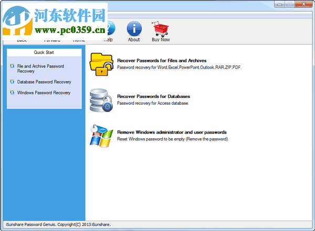Click bullet icon beside File and Archive
This screenshot has width=315, height=231.
coord(12,66)
